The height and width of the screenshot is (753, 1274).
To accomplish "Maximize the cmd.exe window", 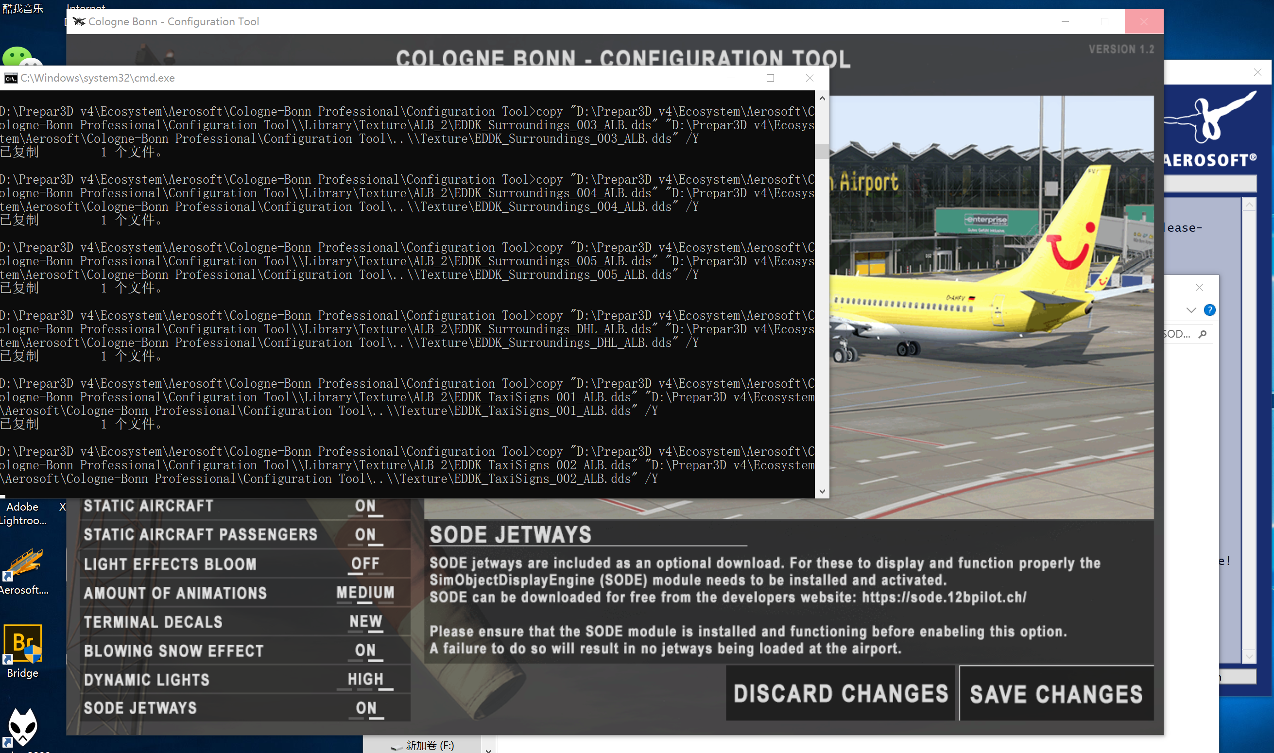I will tap(770, 78).
